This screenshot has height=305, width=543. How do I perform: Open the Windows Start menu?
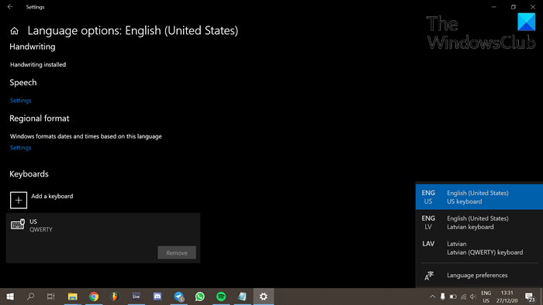(10, 296)
